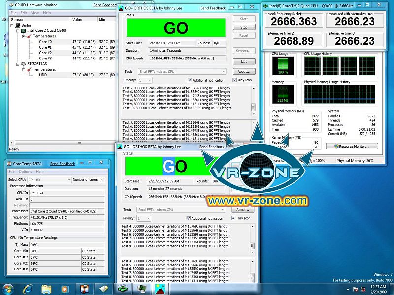Open Windows Media Player from the taskbar
This screenshot has width=394, height=295.
pyautogui.click(x=65, y=288)
